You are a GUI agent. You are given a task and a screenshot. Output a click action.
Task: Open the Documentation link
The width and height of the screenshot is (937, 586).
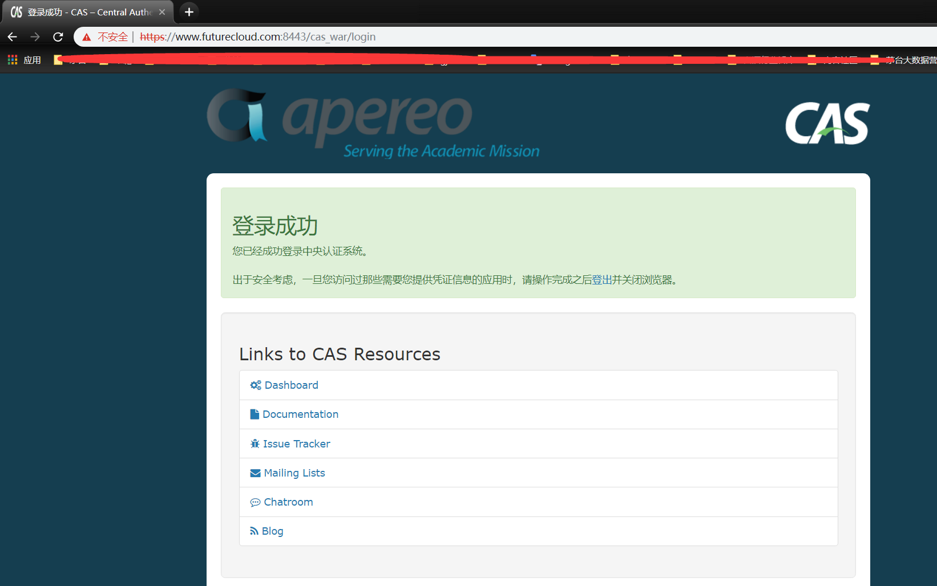tap(300, 414)
